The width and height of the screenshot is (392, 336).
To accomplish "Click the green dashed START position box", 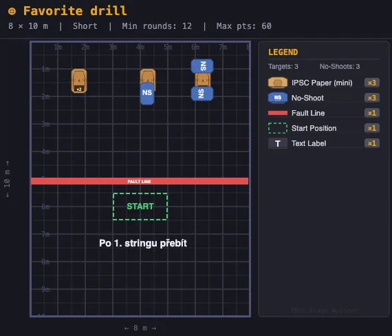I will [140, 207].
